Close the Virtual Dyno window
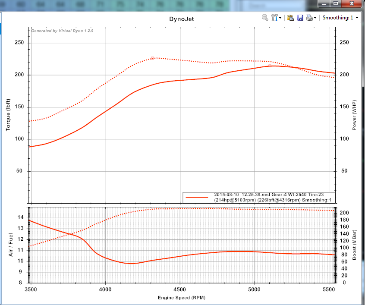365x305 pixels. [351, 3]
